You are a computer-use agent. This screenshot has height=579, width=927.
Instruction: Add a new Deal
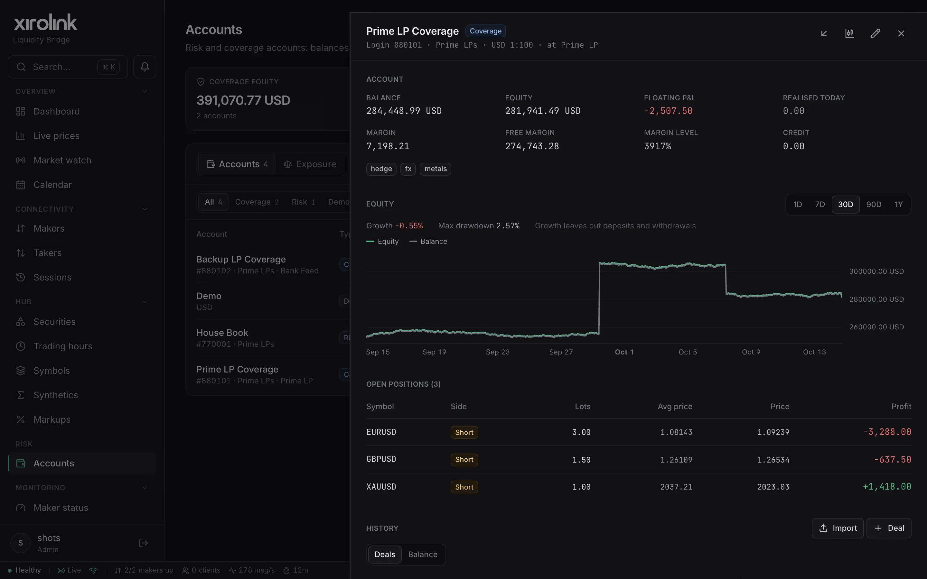coord(889,528)
